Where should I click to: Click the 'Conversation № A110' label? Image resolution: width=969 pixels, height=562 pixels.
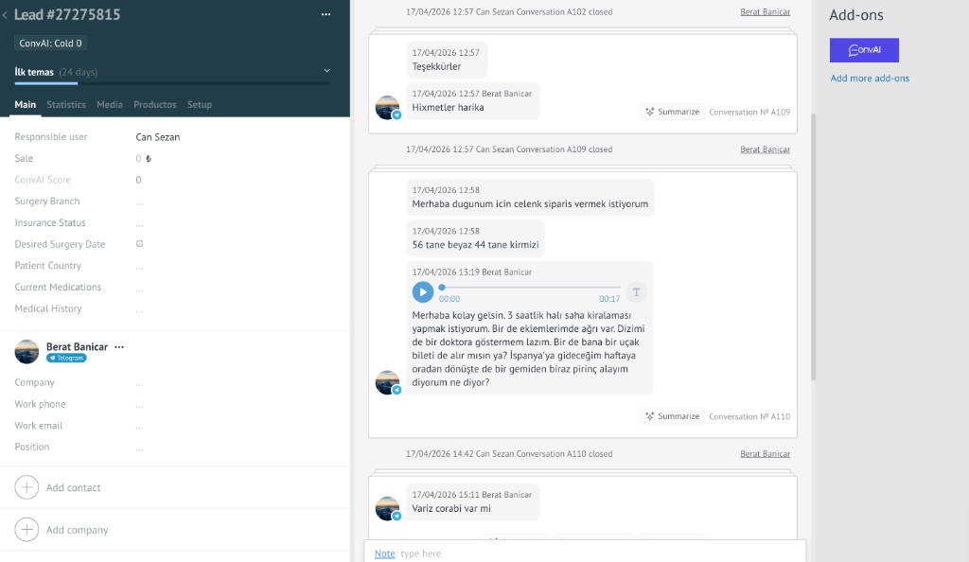pyautogui.click(x=749, y=417)
